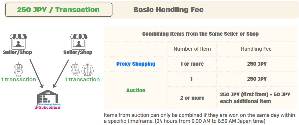
Task: Click the right Seller/Shop storefront icon
Action: (79, 42)
